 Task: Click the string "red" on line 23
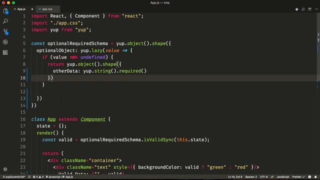pyautogui.click(x=241, y=167)
